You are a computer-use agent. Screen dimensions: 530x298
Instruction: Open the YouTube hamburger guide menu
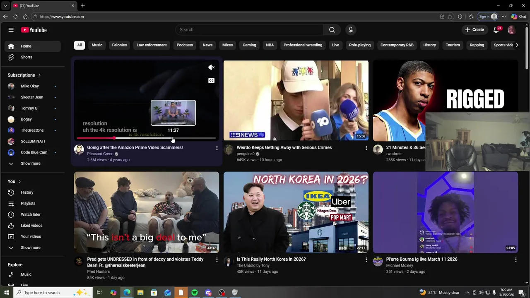tap(11, 30)
